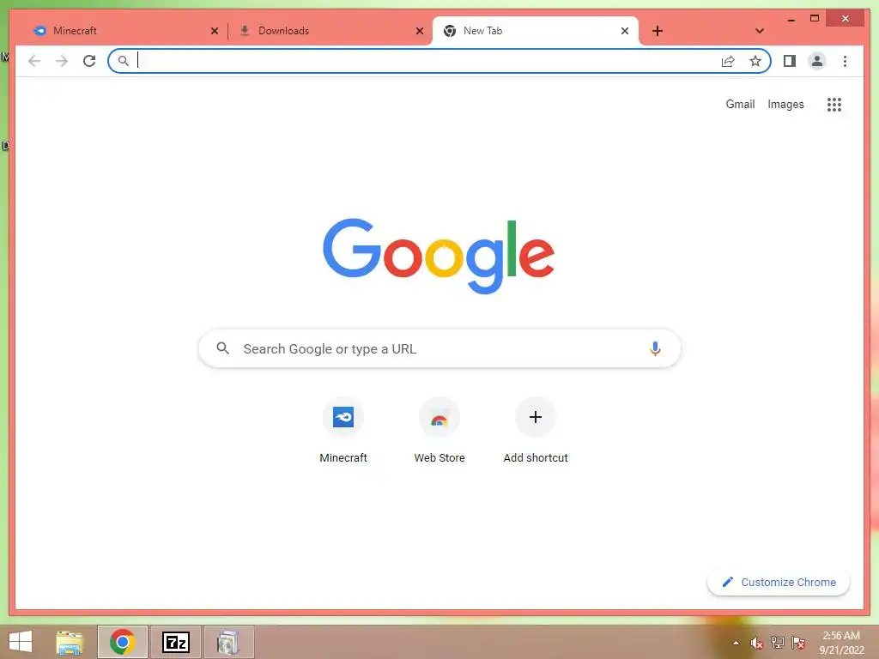Open the Windows Start button

point(21,642)
